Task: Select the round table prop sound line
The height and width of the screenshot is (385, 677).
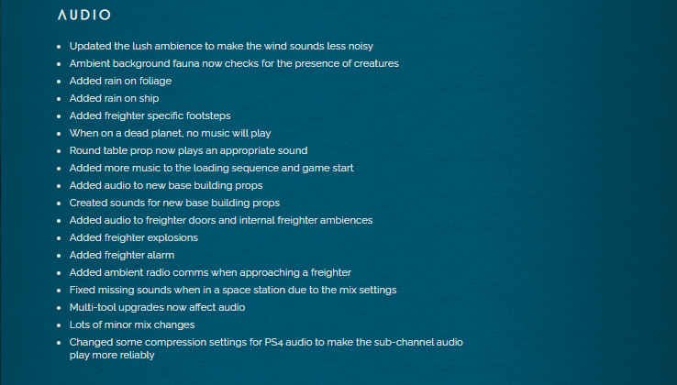Action: (x=188, y=150)
